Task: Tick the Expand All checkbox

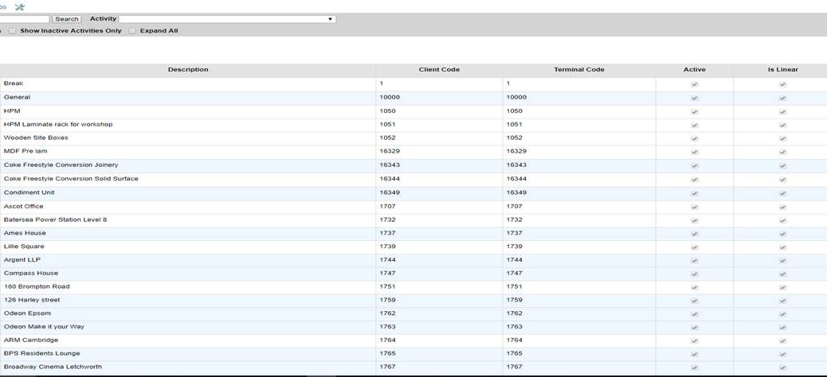Action: [x=133, y=30]
